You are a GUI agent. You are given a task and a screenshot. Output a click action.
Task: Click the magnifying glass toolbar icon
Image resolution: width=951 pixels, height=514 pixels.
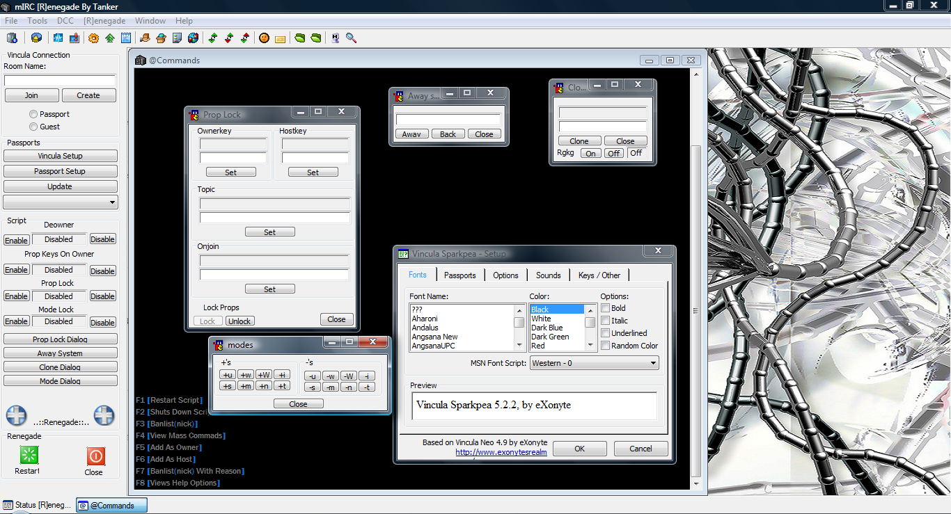351,38
